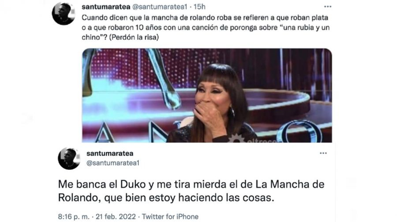Open the bottom tweet's profile avatar

click(69, 159)
